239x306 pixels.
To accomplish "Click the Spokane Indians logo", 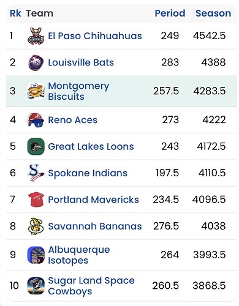I will 36,173.
